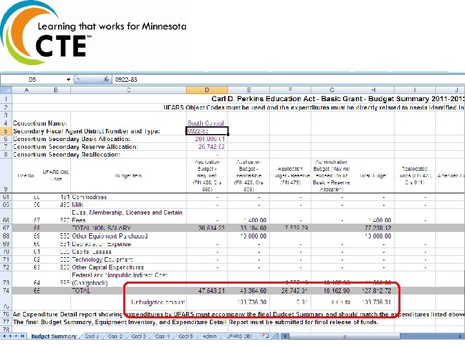Select row 74 header
Screen dimensions: 465x348
(6, 291)
